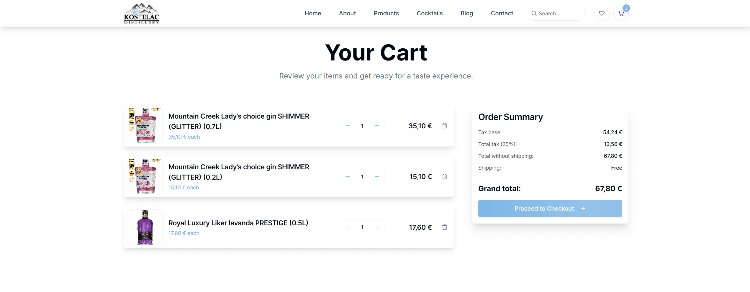This screenshot has width=750, height=292.
Task: Click the '17,60 € each' price text
Action: point(184,233)
